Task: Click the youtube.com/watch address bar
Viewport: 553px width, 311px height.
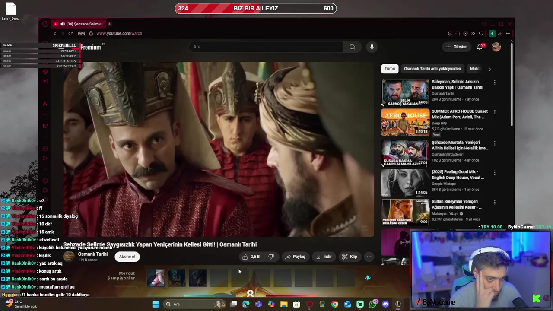Action: [x=119, y=33]
